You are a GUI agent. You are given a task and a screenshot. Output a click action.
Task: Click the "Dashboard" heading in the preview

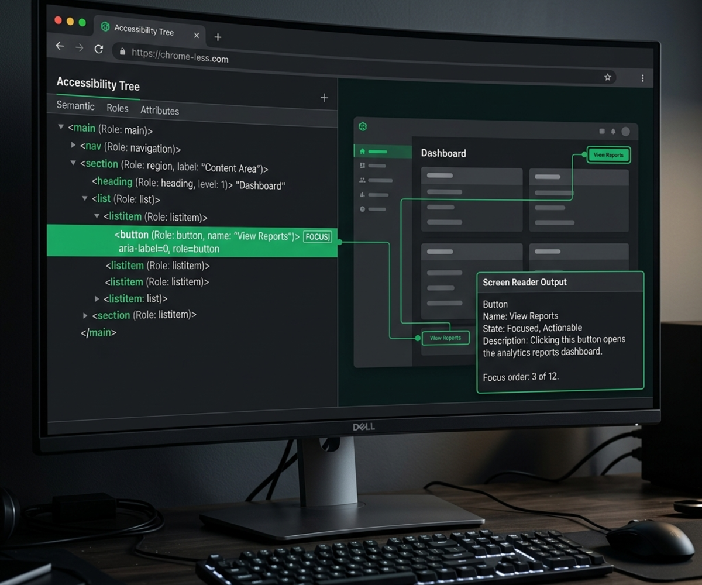tap(443, 153)
